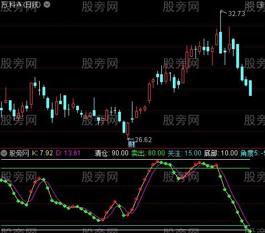Click the 关注: 15.00 indicator label
This screenshot has height=233, width=265.
[184, 153]
